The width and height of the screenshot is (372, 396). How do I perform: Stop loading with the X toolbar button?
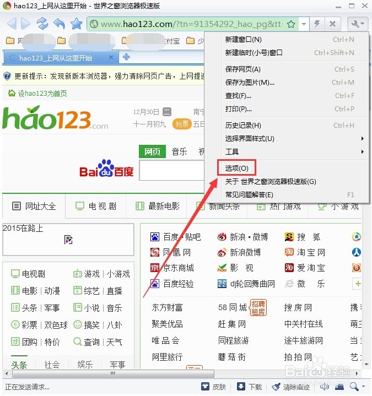tap(332, 24)
